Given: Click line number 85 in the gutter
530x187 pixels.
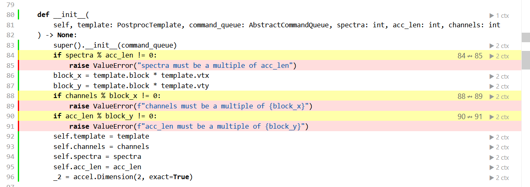Looking at the screenshot, I should pos(11,65).
